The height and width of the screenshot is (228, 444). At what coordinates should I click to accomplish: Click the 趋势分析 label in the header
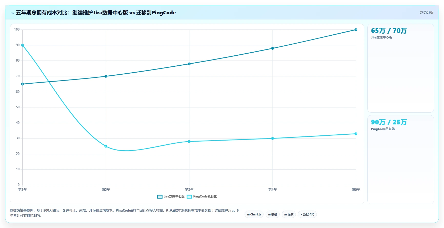tap(427, 12)
